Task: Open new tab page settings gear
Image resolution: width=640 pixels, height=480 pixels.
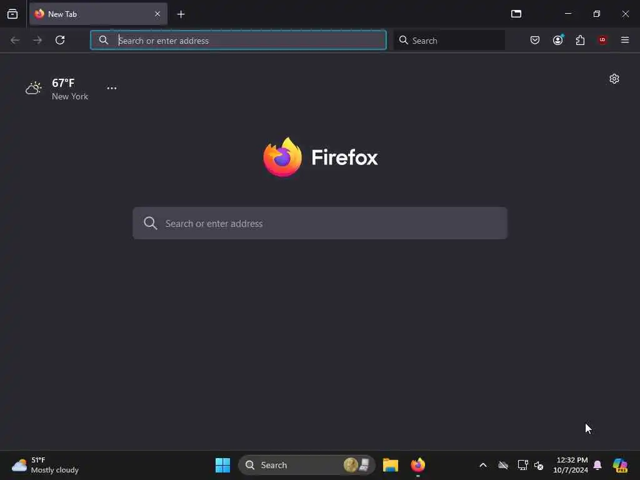Action: click(x=614, y=79)
